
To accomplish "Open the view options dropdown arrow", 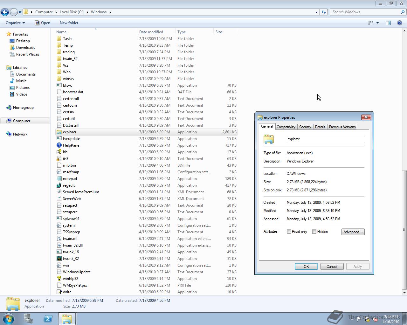I will point(377,23).
